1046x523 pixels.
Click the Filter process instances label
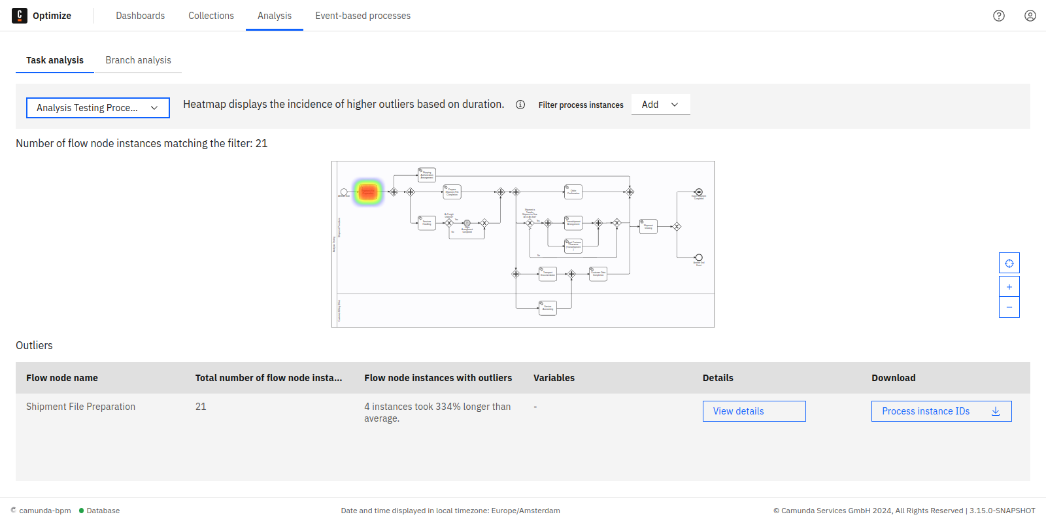tap(581, 105)
